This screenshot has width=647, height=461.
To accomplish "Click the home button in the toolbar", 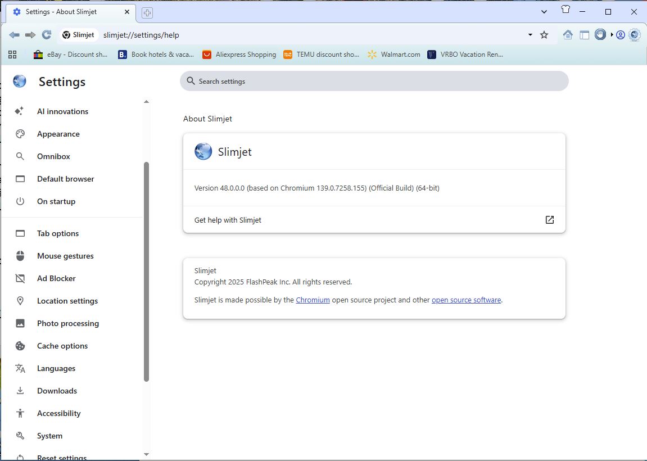I will pyautogui.click(x=568, y=35).
